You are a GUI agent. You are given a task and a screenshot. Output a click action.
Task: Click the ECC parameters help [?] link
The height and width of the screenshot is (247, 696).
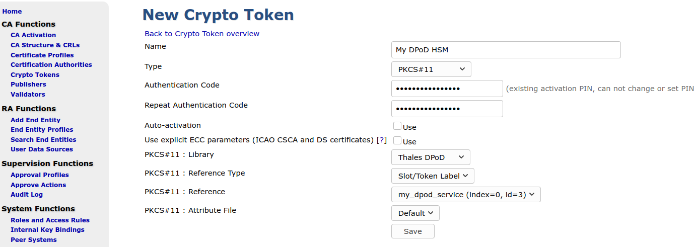pyautogui.click(x=382, y=140)
